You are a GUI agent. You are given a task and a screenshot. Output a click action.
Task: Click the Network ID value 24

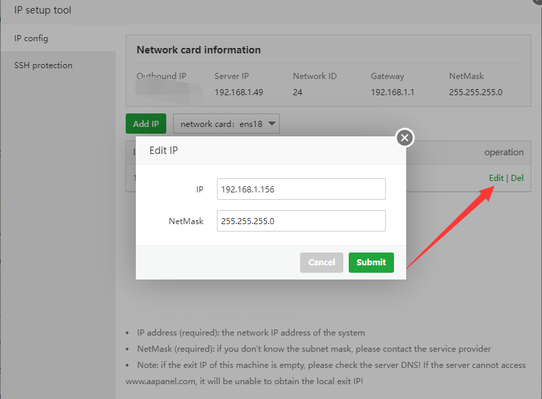[x=297, y=92]
